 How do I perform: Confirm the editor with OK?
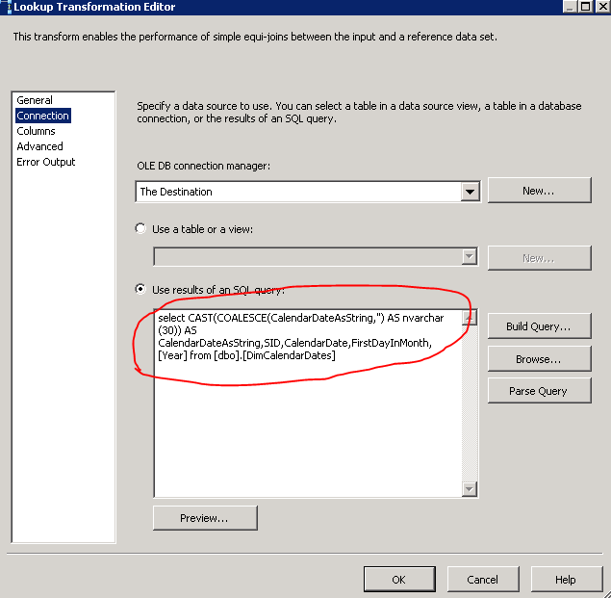click(398, 580)
